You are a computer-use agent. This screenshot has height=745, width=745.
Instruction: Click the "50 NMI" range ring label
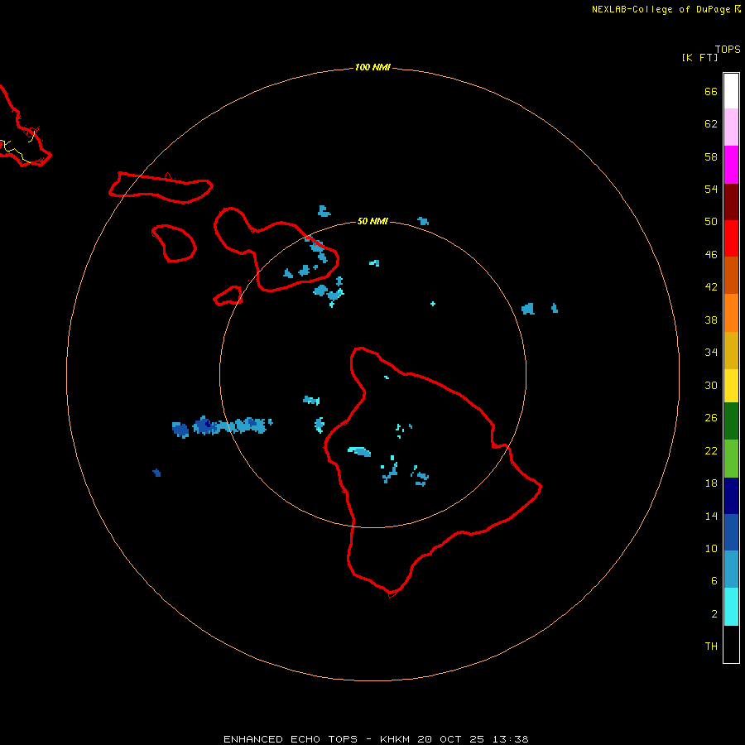[372, 221]
